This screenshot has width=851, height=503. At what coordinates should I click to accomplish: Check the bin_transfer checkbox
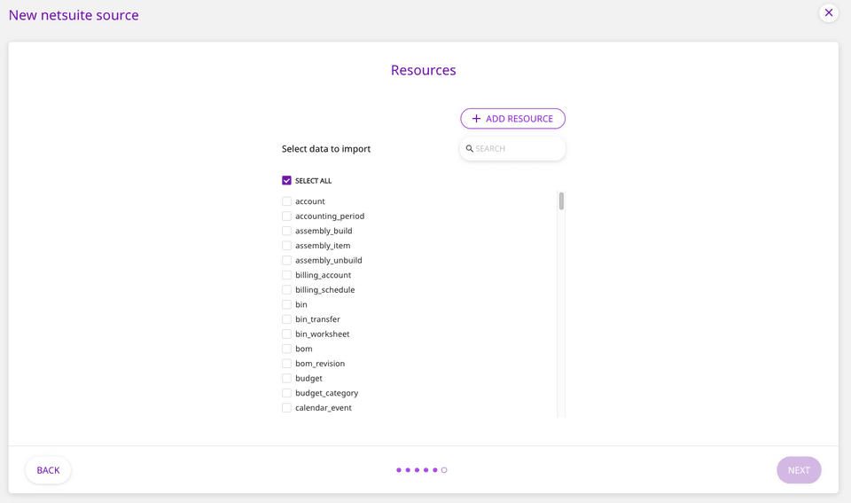[286, 318]
